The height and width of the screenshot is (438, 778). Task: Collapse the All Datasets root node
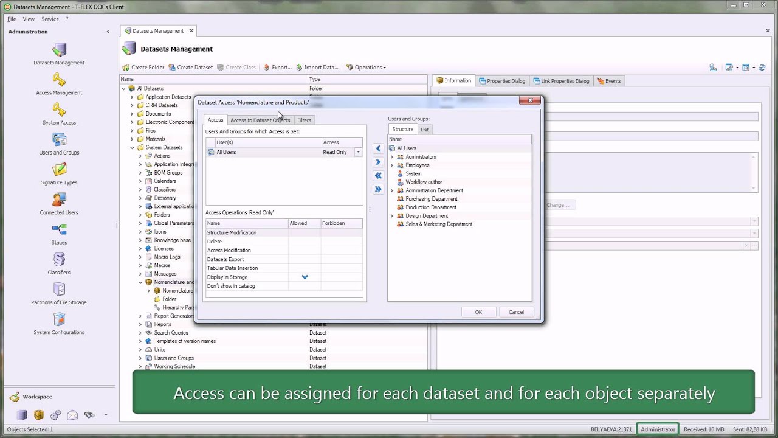pos(123,88)
